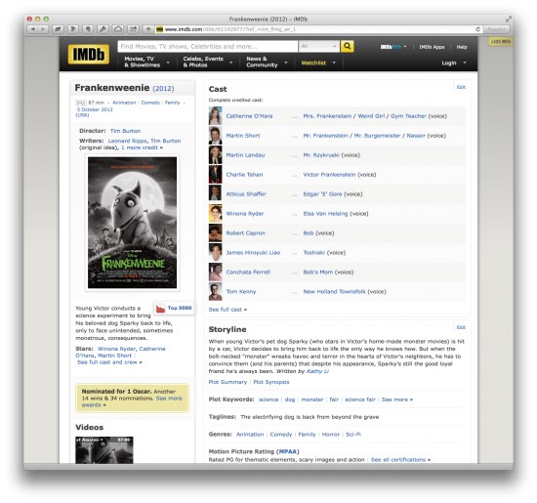The width and height of the screenshot is (537, 503).
Task: Expand the Watchlist dropdown arrow
Action: pos(334,63)
